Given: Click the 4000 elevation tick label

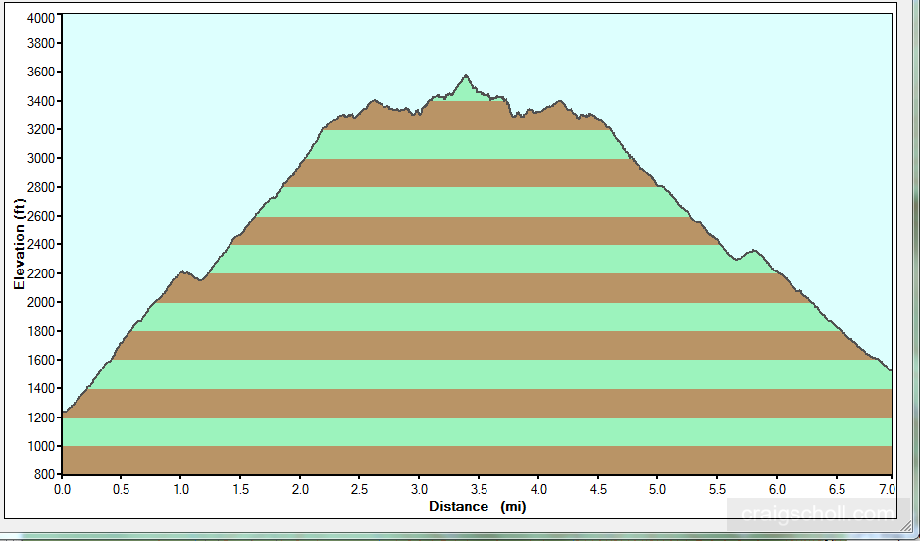Looking at the screenshot, I should pyautogui.click(x=41, y=18).
